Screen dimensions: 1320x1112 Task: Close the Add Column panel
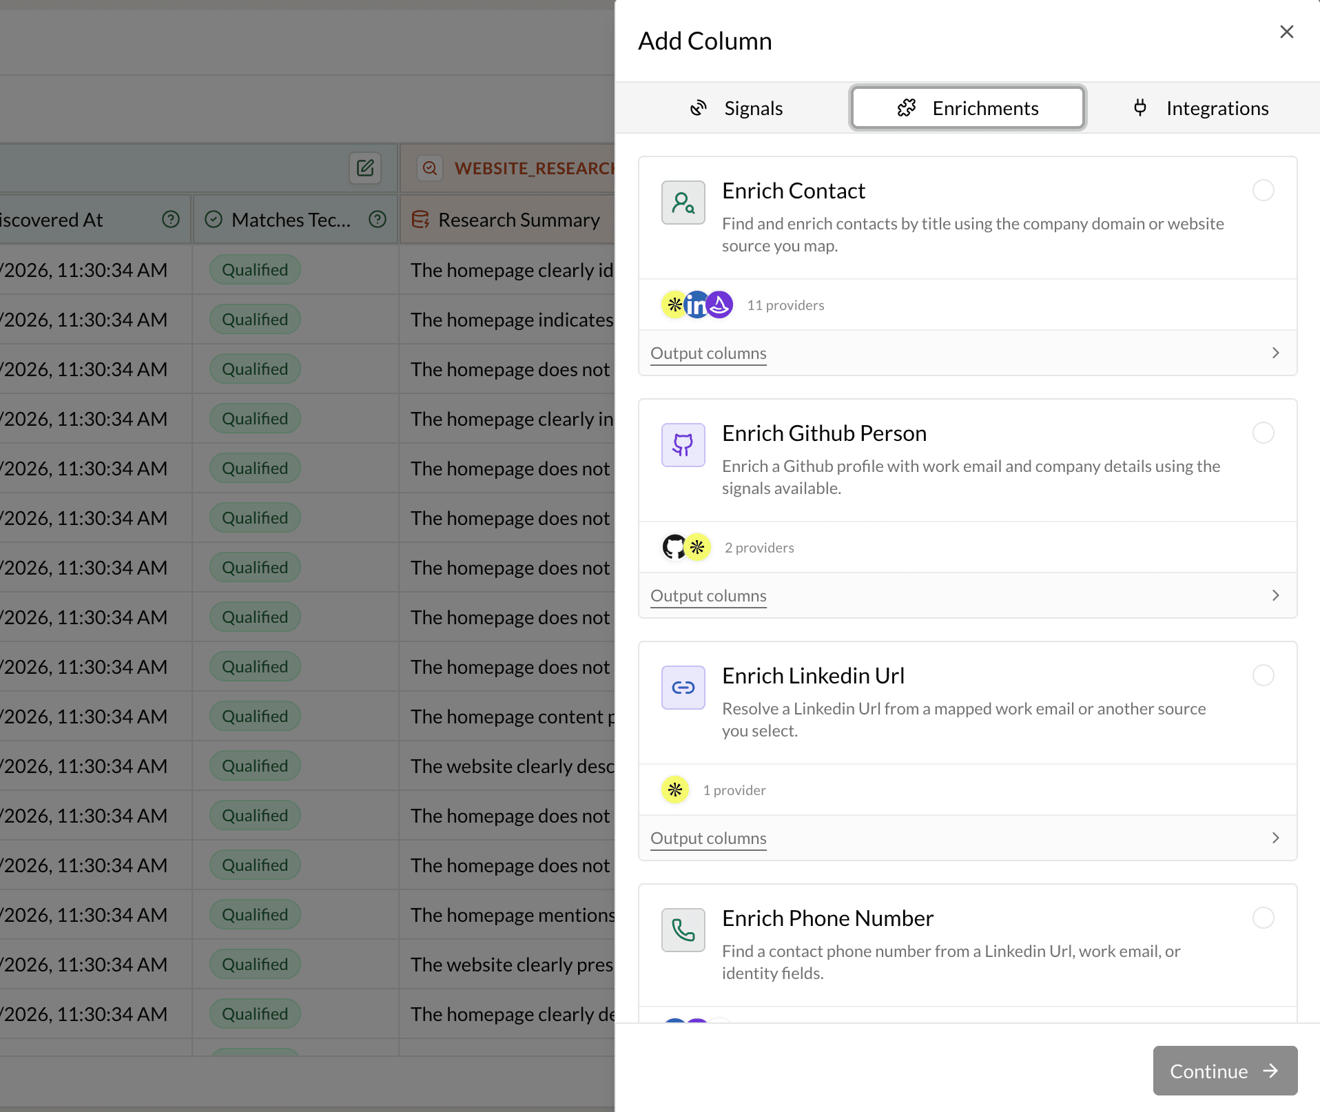tap(1286, 32)
